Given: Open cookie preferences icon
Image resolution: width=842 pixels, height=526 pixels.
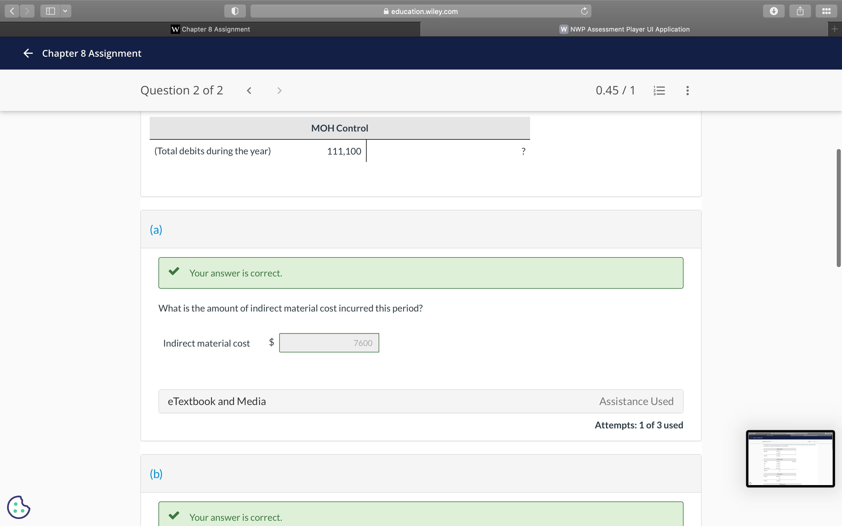Looking at the screenshot, I should (x=18, y=507).
